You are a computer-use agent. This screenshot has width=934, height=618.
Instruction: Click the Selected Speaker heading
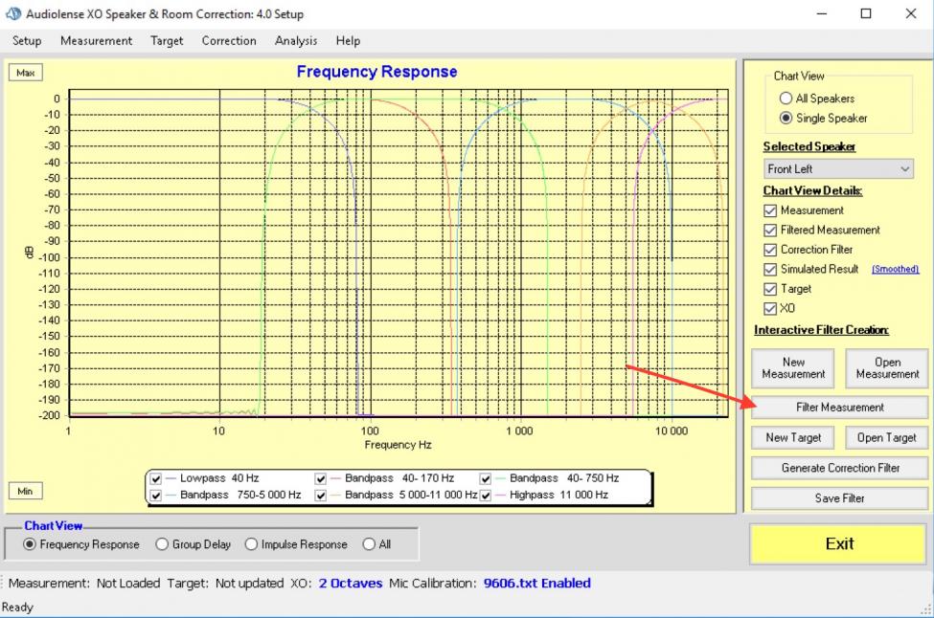click(x=809, y=146)
